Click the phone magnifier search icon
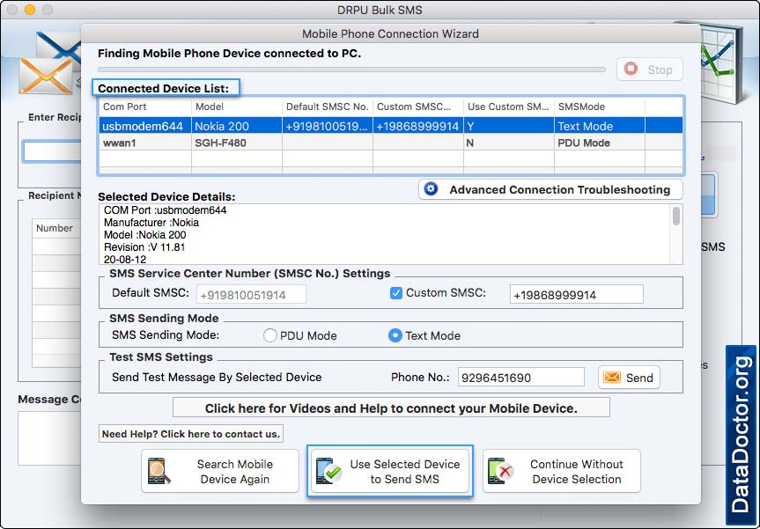The image size is (760, 529). 159,471
